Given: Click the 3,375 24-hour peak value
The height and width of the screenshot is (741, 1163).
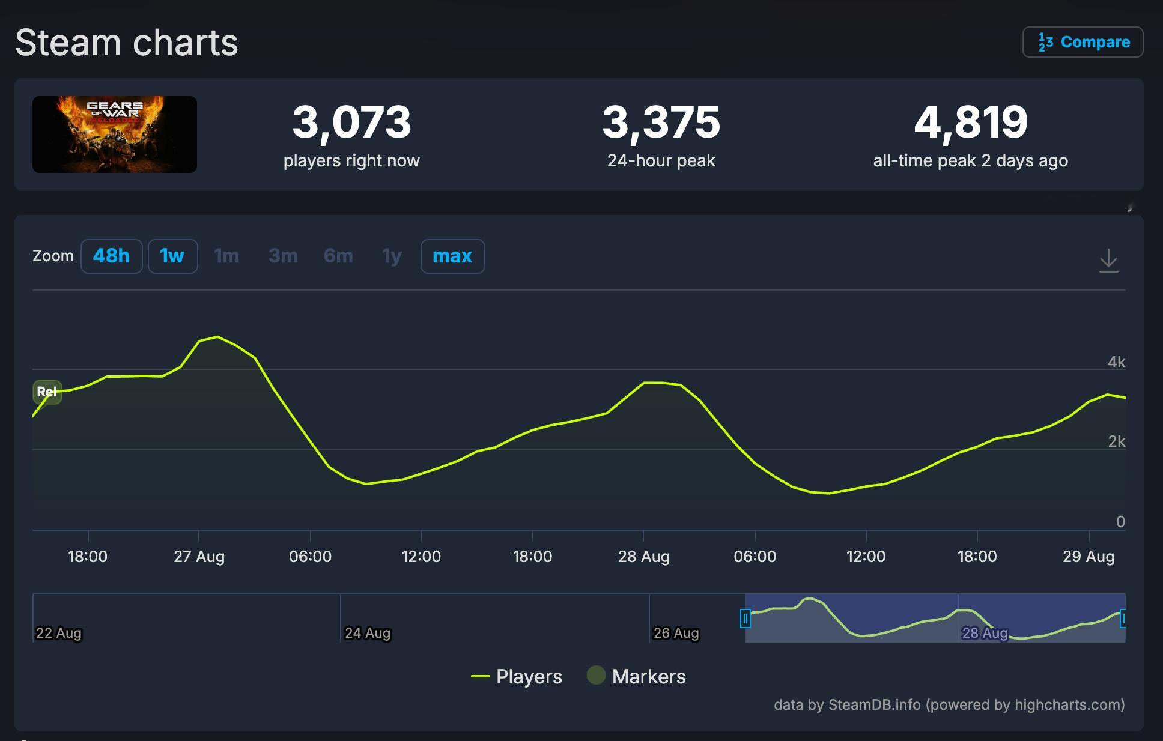Looking at the screenshot, I should coord(661,122).
